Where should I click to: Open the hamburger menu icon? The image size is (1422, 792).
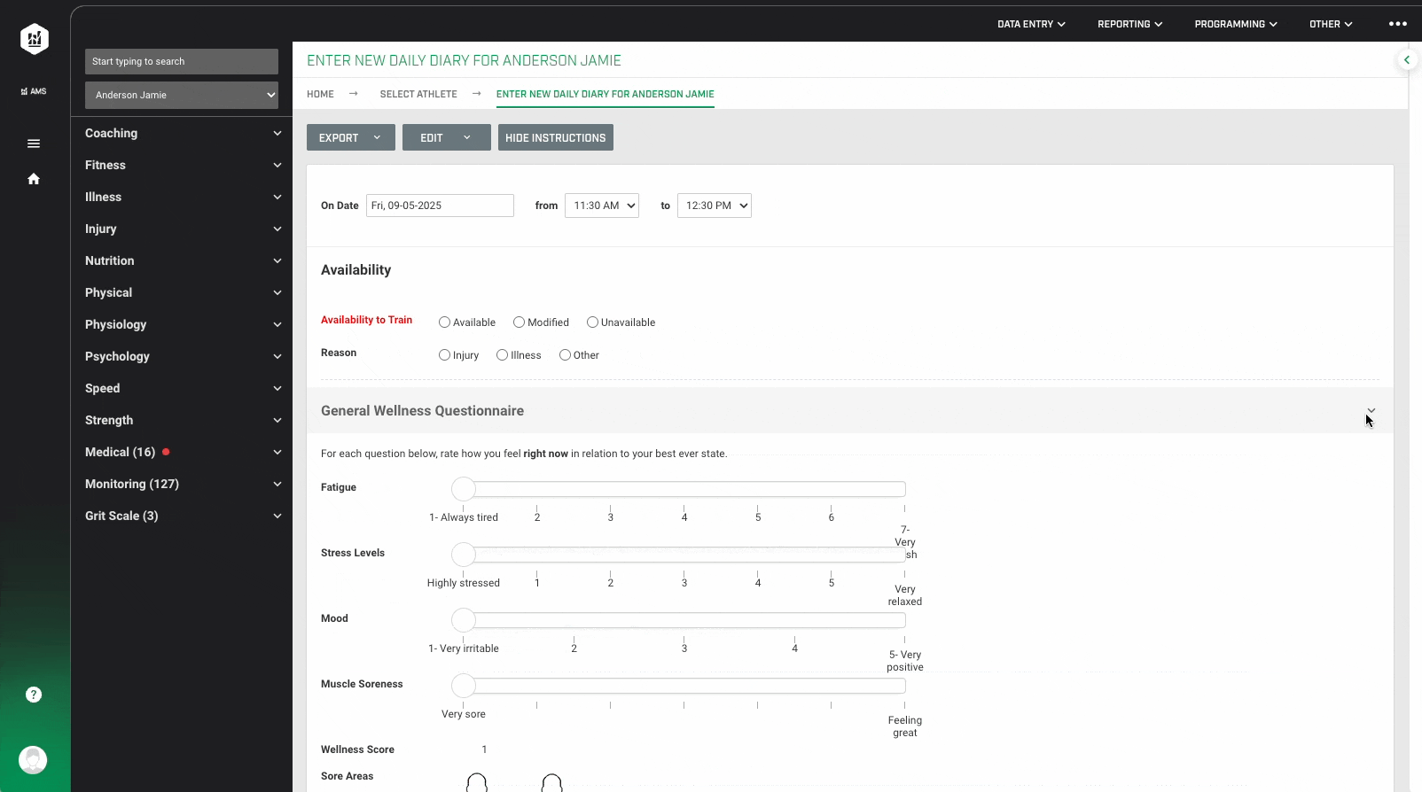click(34, 144)
